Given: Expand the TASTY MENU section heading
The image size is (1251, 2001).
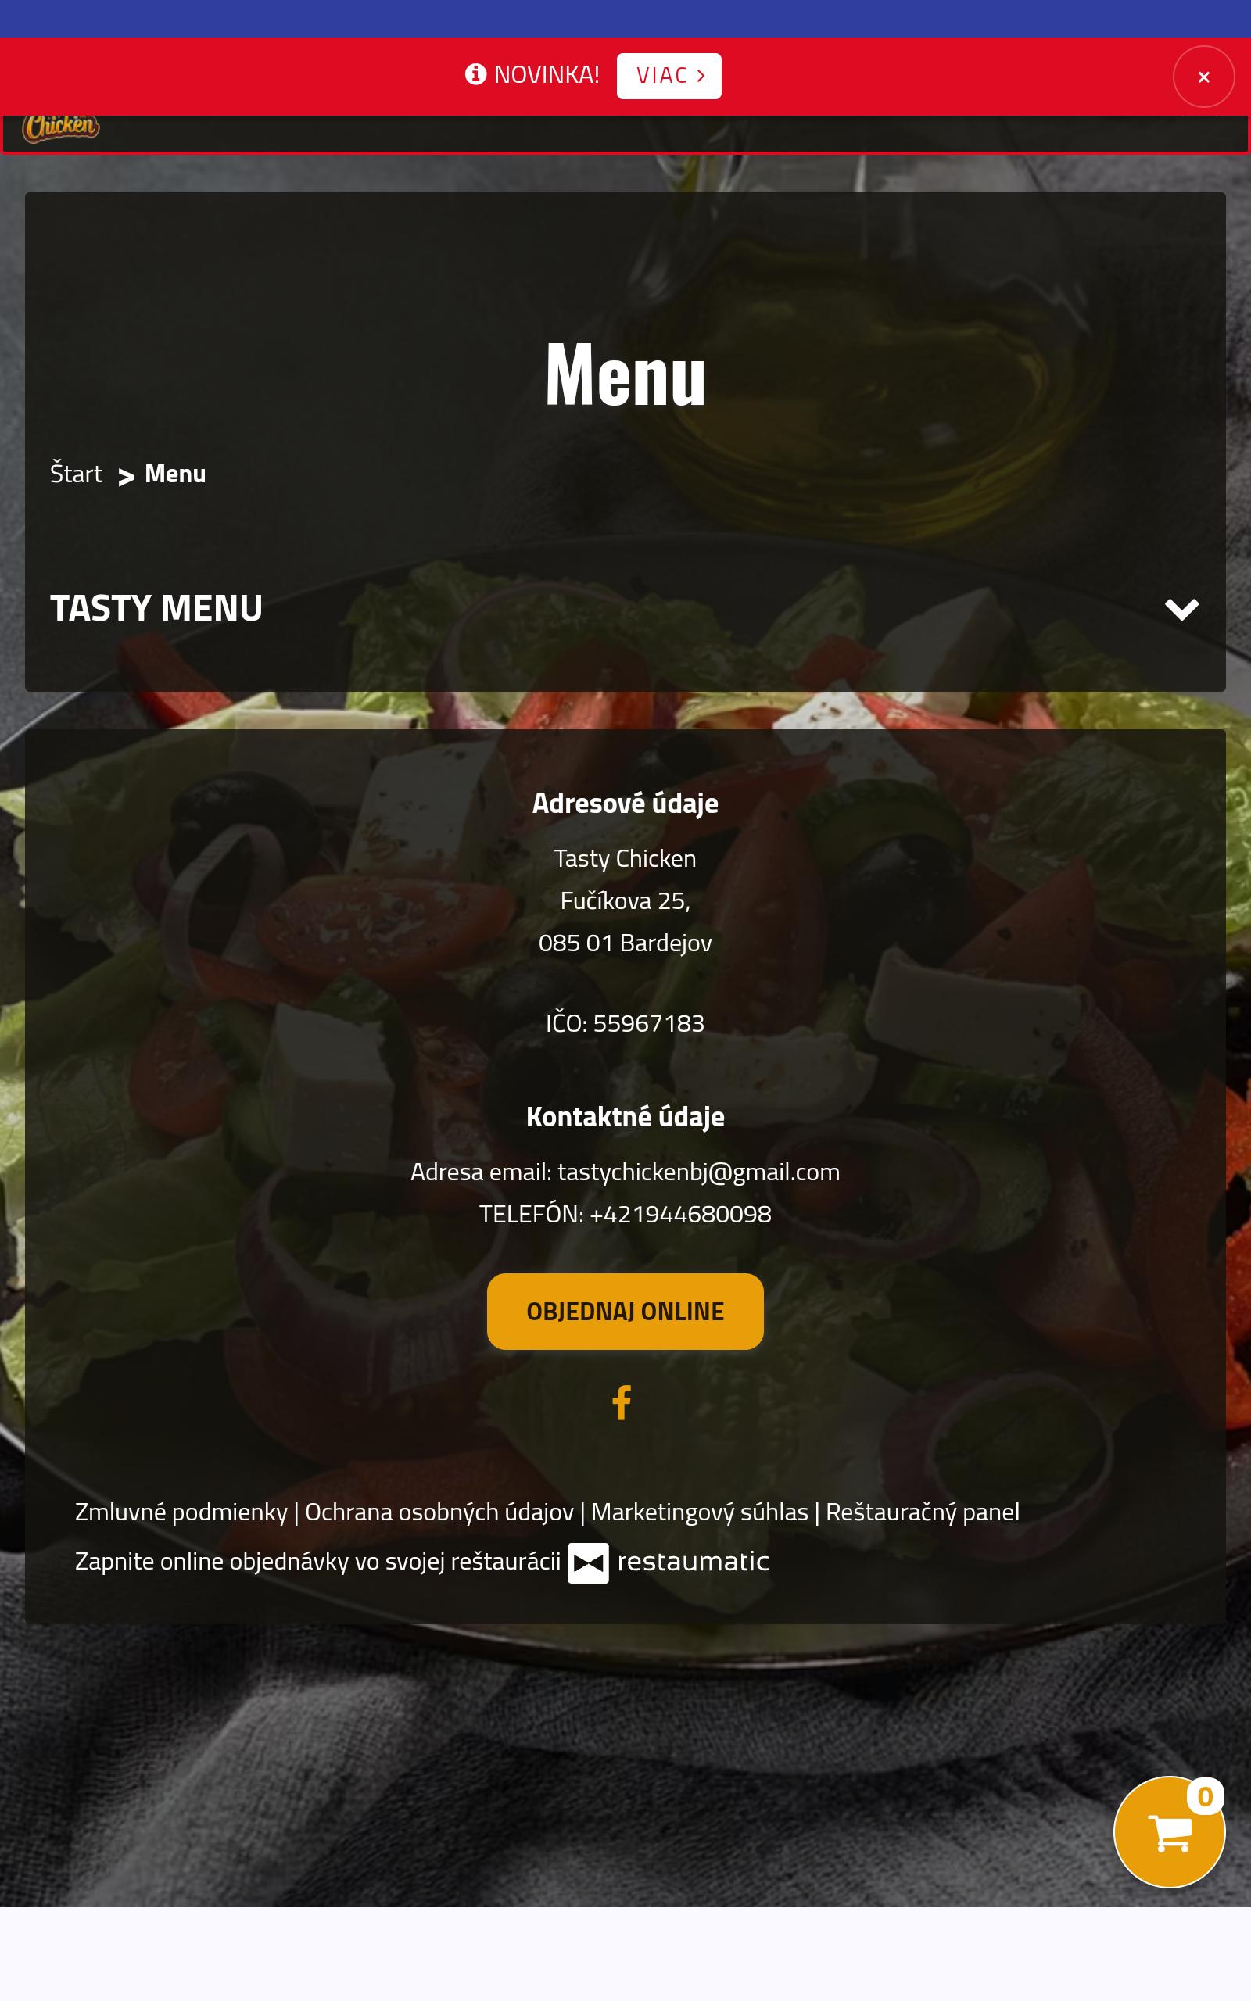Looking at the screenshot, I should 156,608.
